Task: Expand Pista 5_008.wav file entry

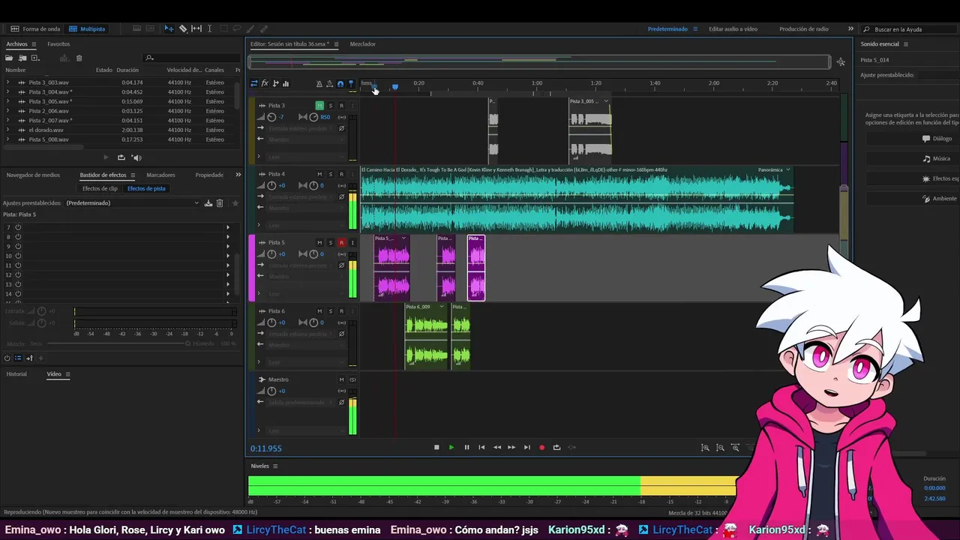Action: 8,139
